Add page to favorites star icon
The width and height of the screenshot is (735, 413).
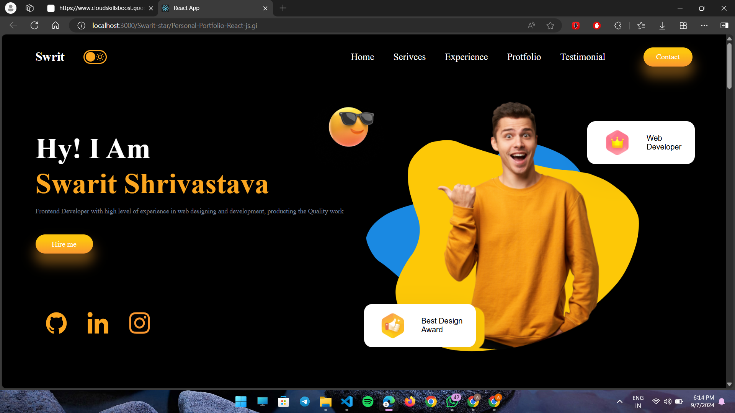click(550, 26)
